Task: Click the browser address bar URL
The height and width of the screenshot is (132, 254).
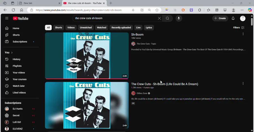Action: tap(78, 10)
